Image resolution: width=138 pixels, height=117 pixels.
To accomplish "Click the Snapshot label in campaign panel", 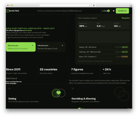I will 126,18.
